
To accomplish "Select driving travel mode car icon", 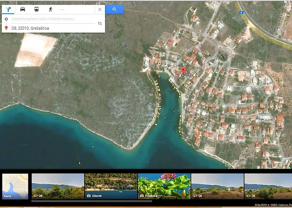I will (x=23, y=9).
